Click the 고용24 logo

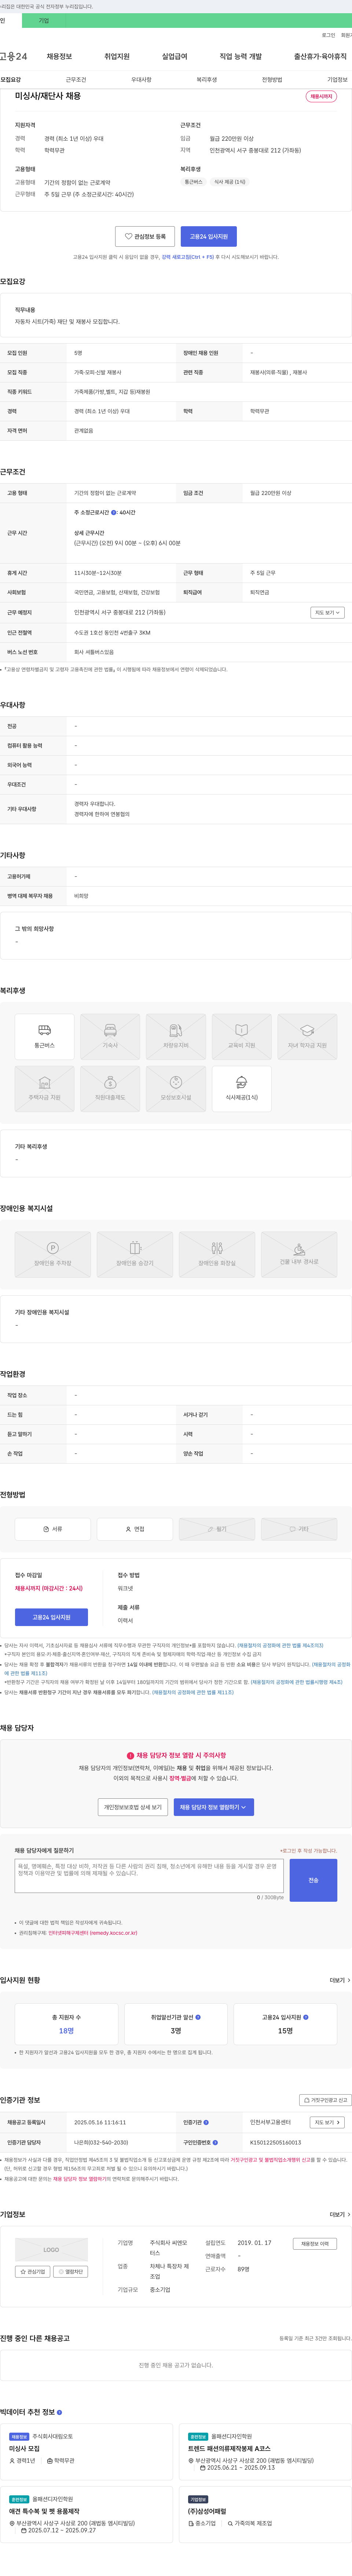14,57
